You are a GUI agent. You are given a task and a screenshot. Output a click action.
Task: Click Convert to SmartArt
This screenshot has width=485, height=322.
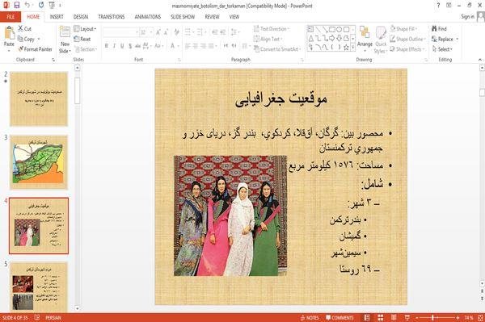pyautogui.click(x=277, y=49)
